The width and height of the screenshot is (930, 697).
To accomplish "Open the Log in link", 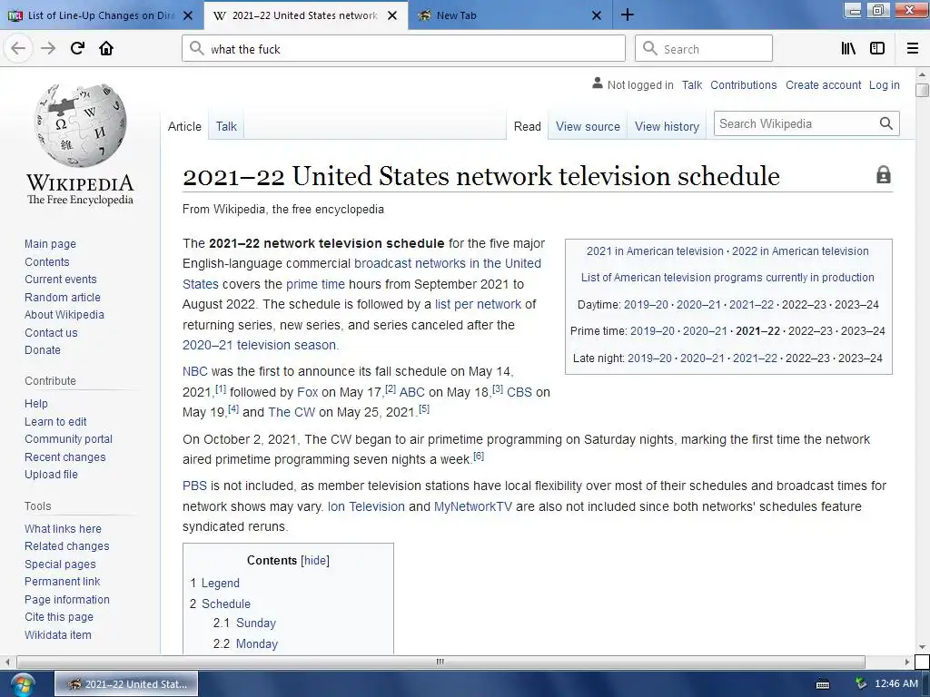I will (885, 84).
